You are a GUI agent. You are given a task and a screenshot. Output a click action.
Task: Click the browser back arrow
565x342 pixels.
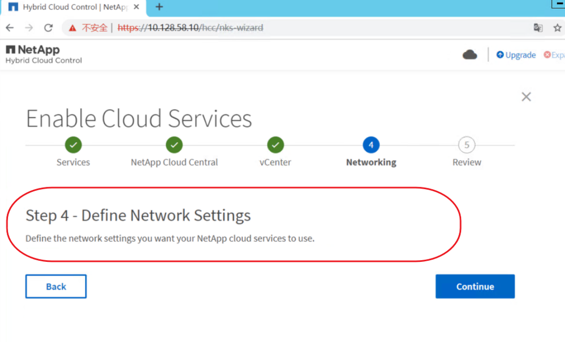click(10, 28)
